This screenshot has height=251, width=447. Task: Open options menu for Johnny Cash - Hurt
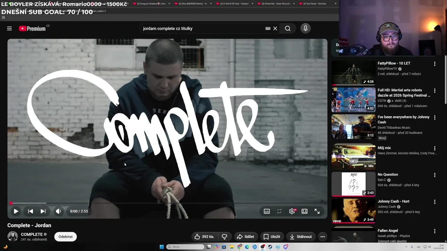(x=435, y=202)
